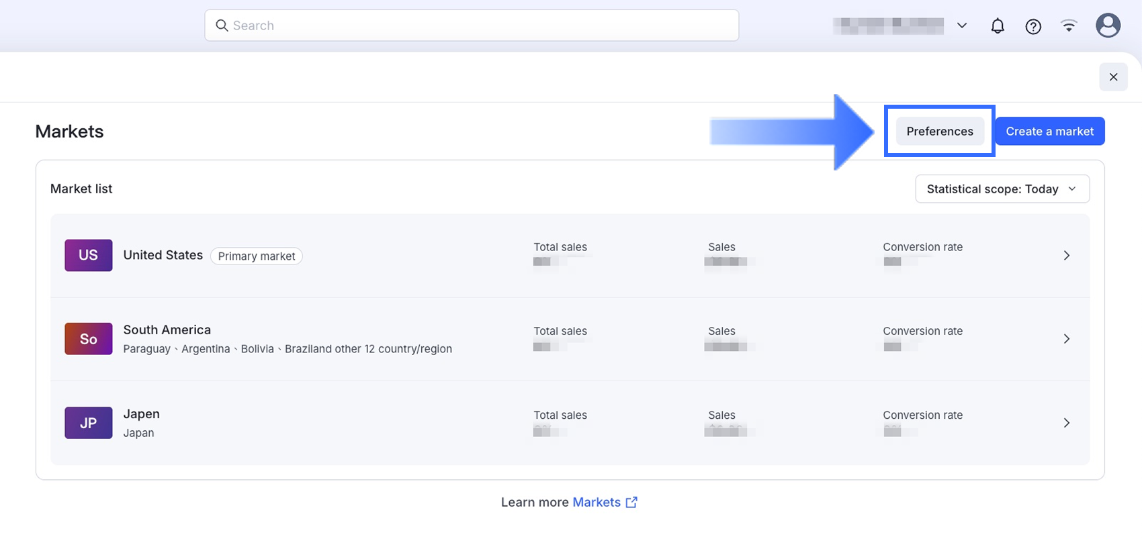Expand United States market chevron
This screenshot has height=545, width=1142.
[1066, 256]
